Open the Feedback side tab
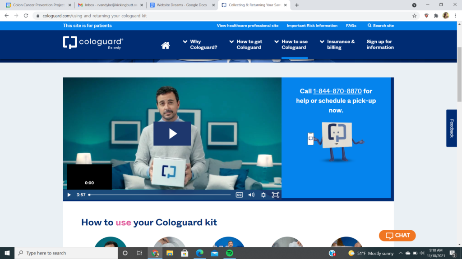The height and width of the screenshot is (259, 462). pos(451,128)
